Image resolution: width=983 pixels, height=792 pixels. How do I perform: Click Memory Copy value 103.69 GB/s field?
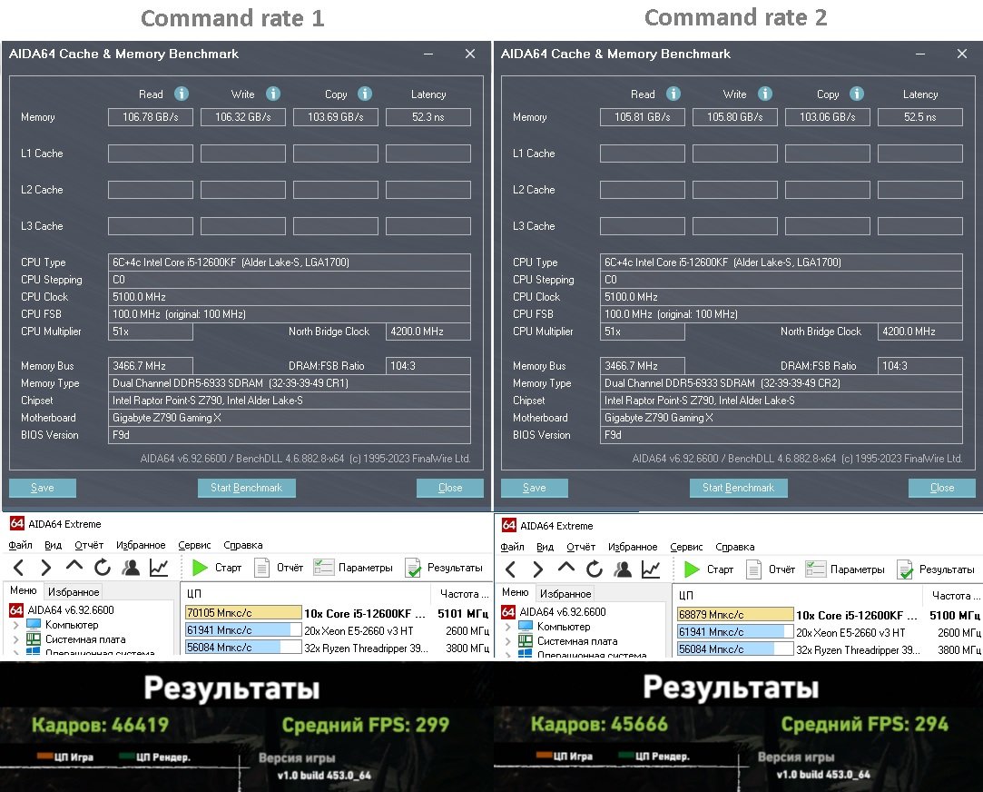[x=336, y=117]
